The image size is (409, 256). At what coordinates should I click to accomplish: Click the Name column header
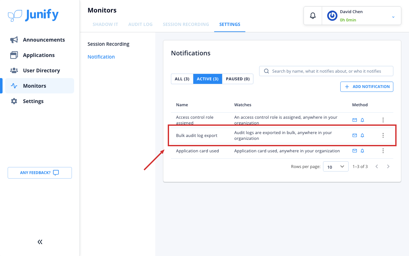(182, 105)
